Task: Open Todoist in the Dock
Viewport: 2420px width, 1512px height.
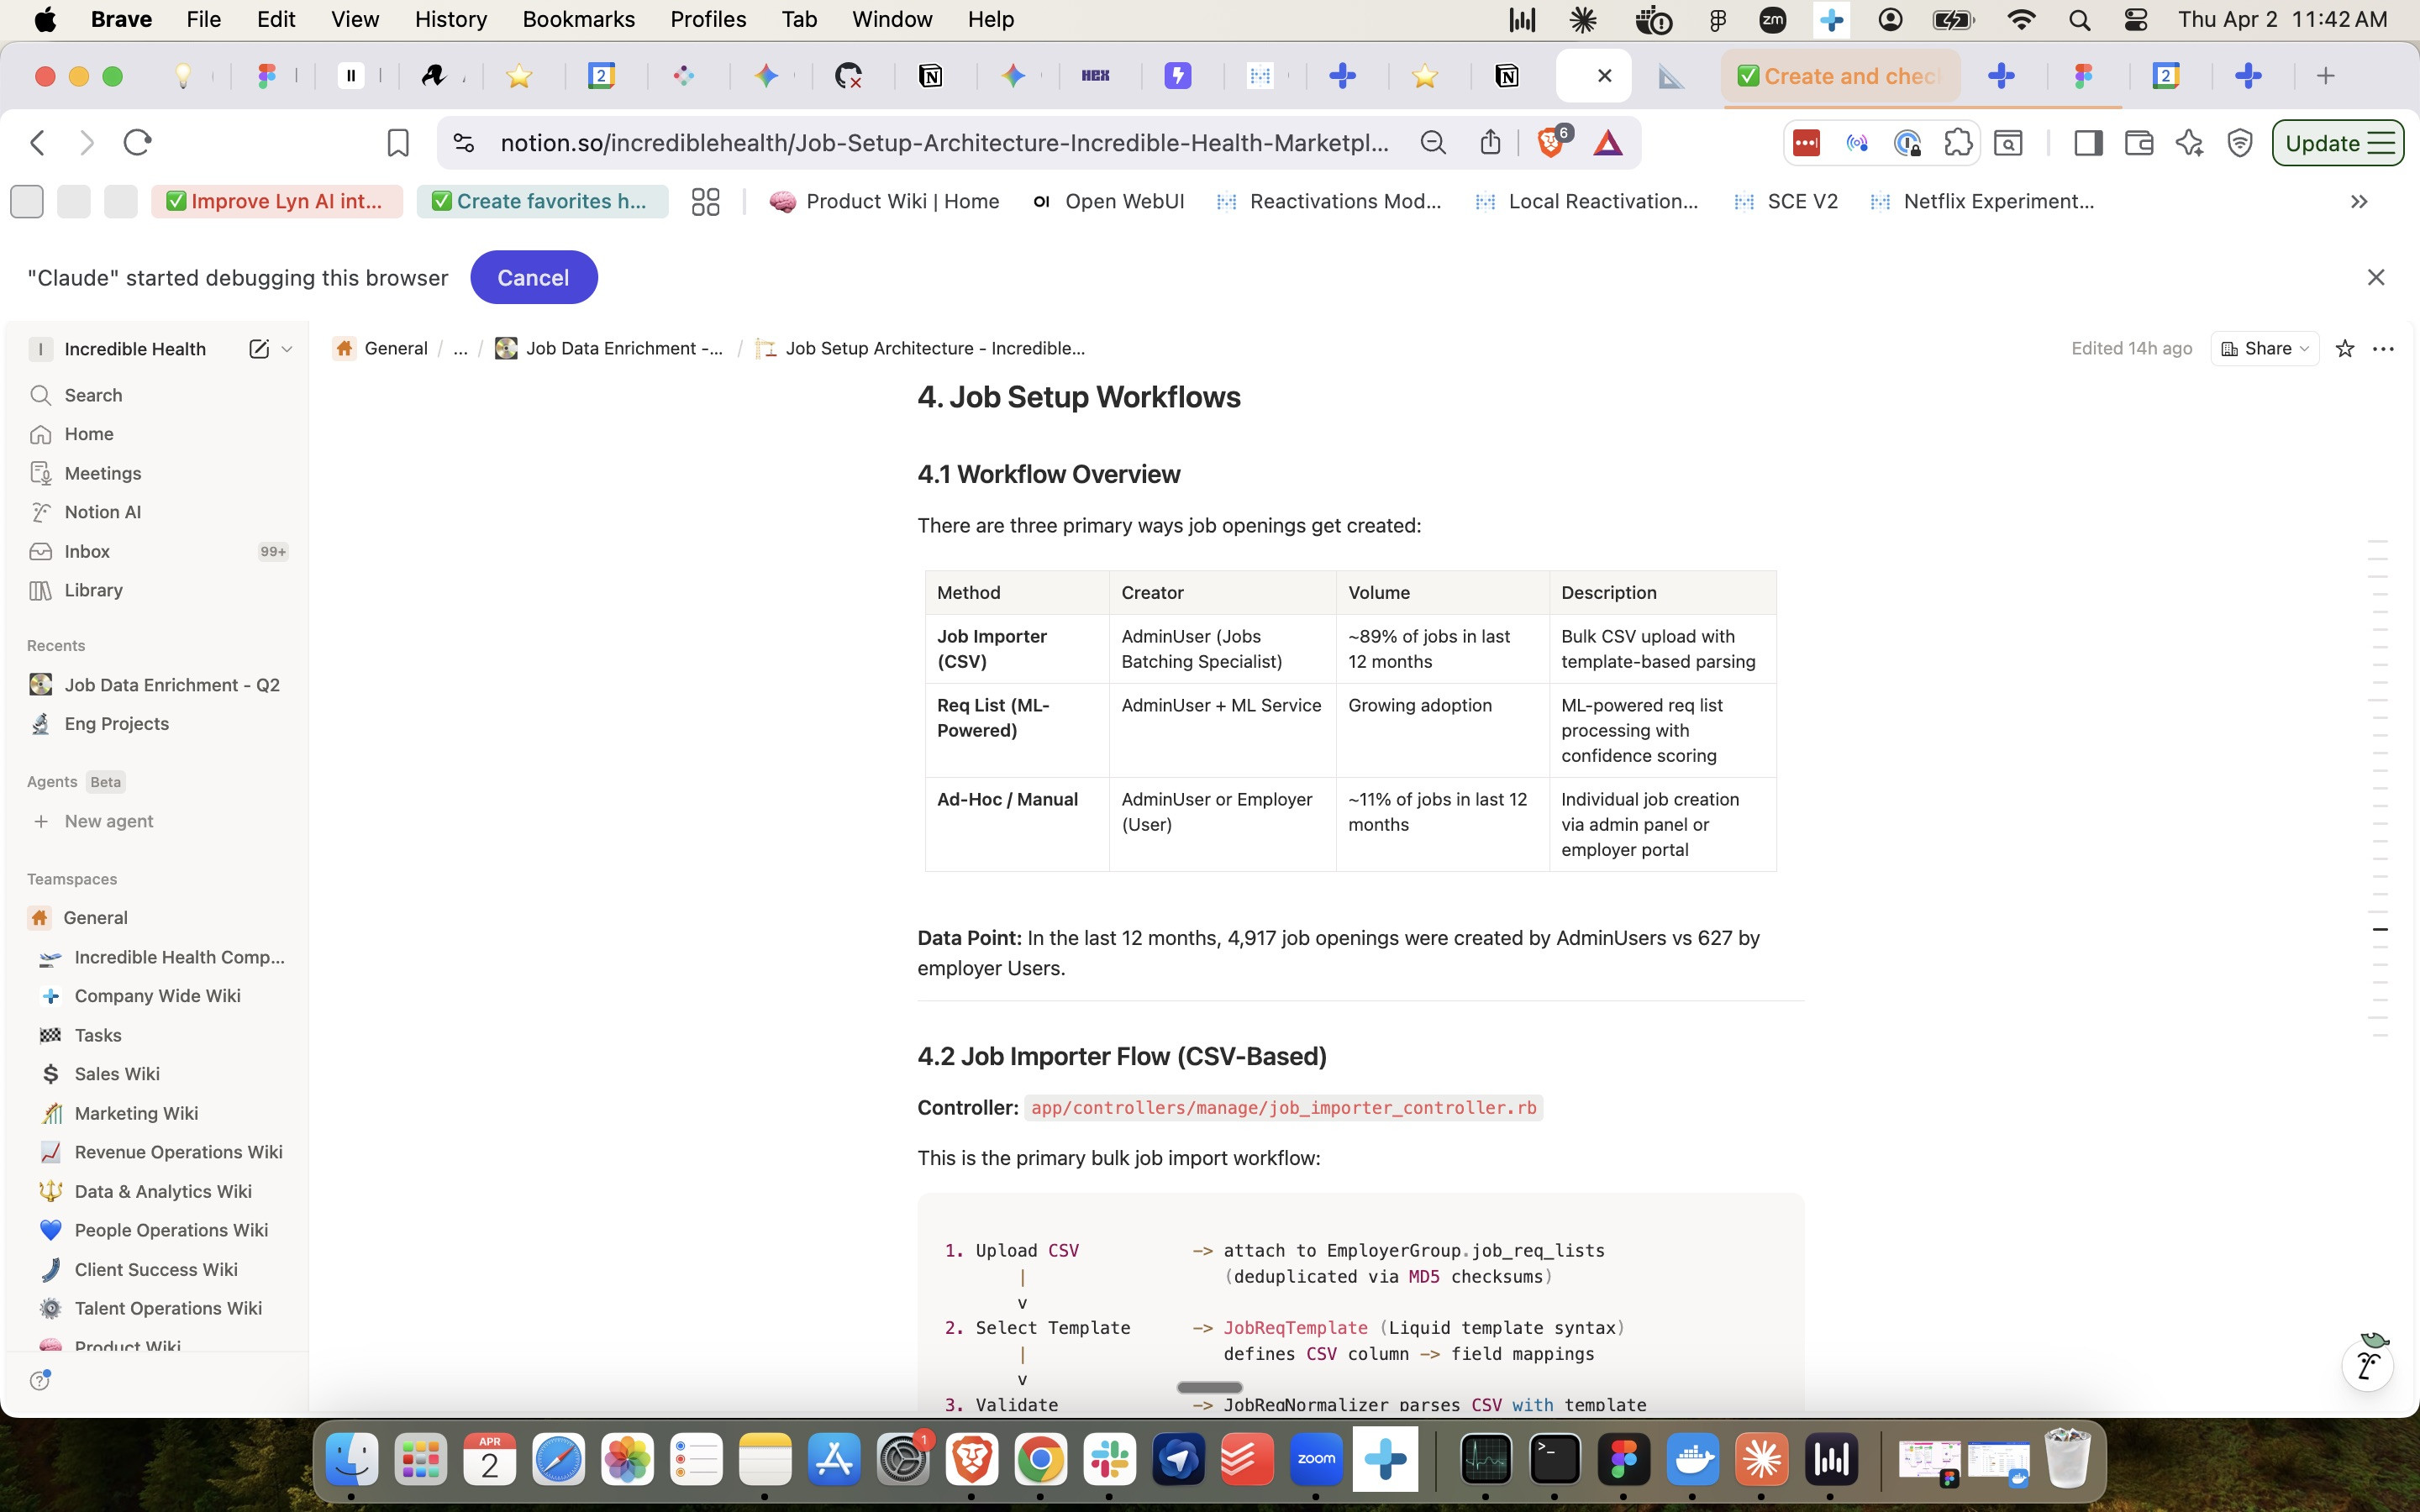Action: (1247, 1460)
